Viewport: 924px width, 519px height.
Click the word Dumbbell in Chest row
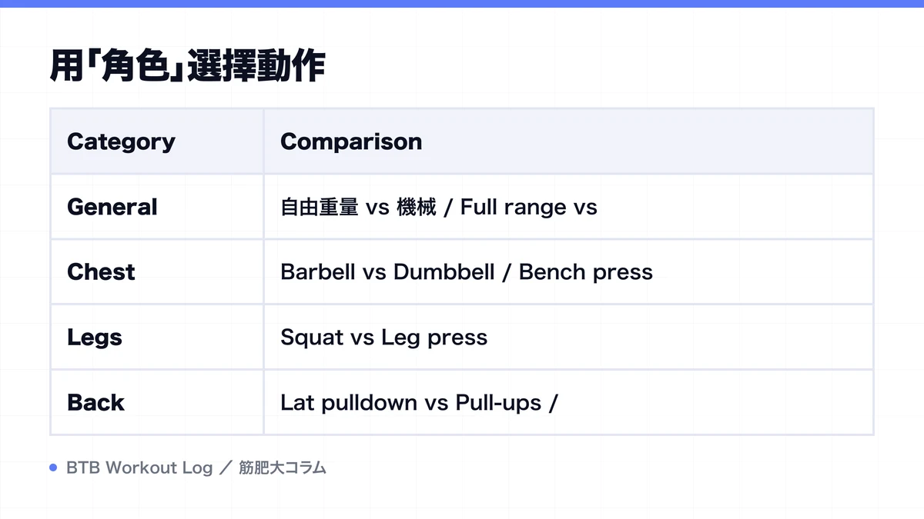(x=444, y=272)
